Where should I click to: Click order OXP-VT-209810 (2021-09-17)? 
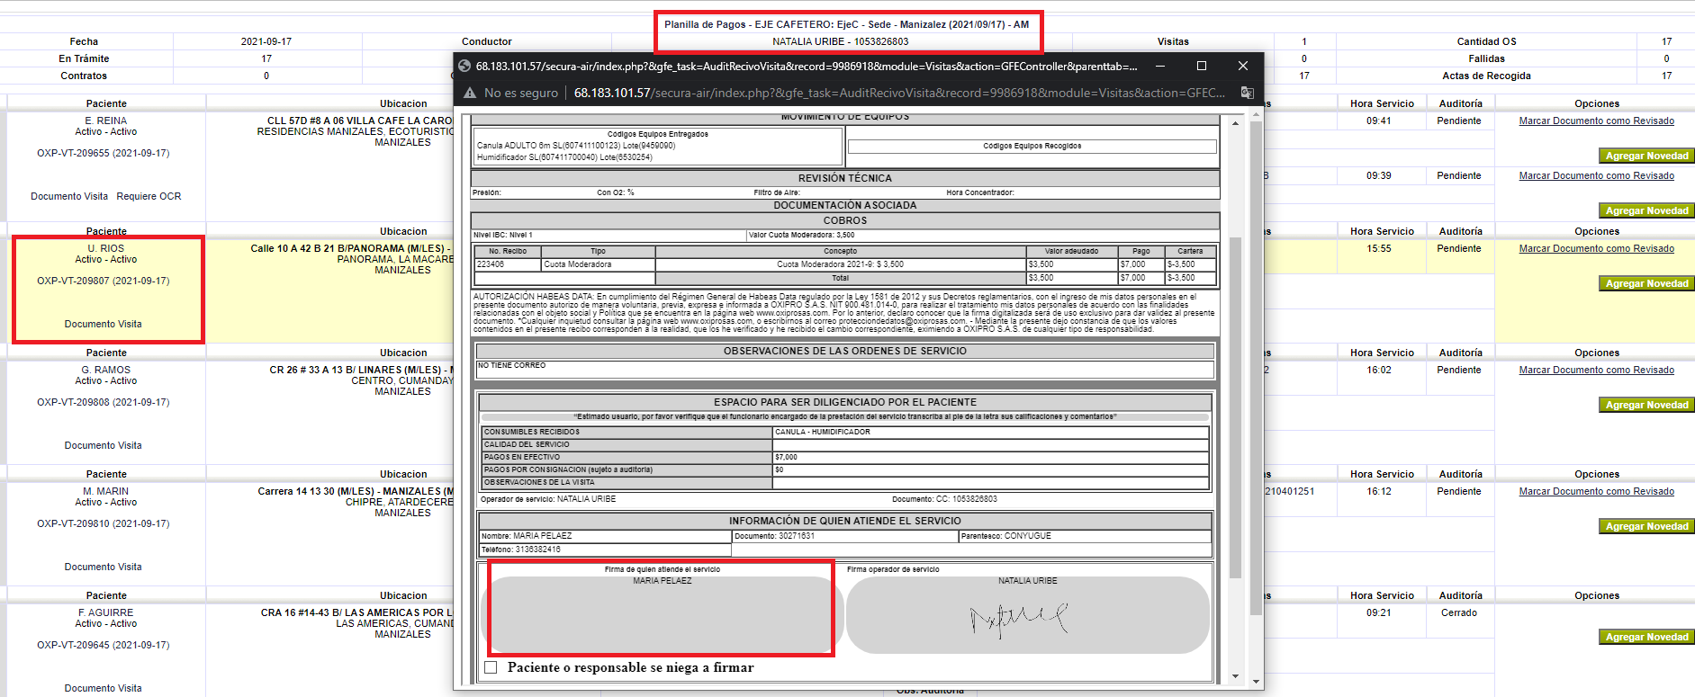tap(103, 523)
